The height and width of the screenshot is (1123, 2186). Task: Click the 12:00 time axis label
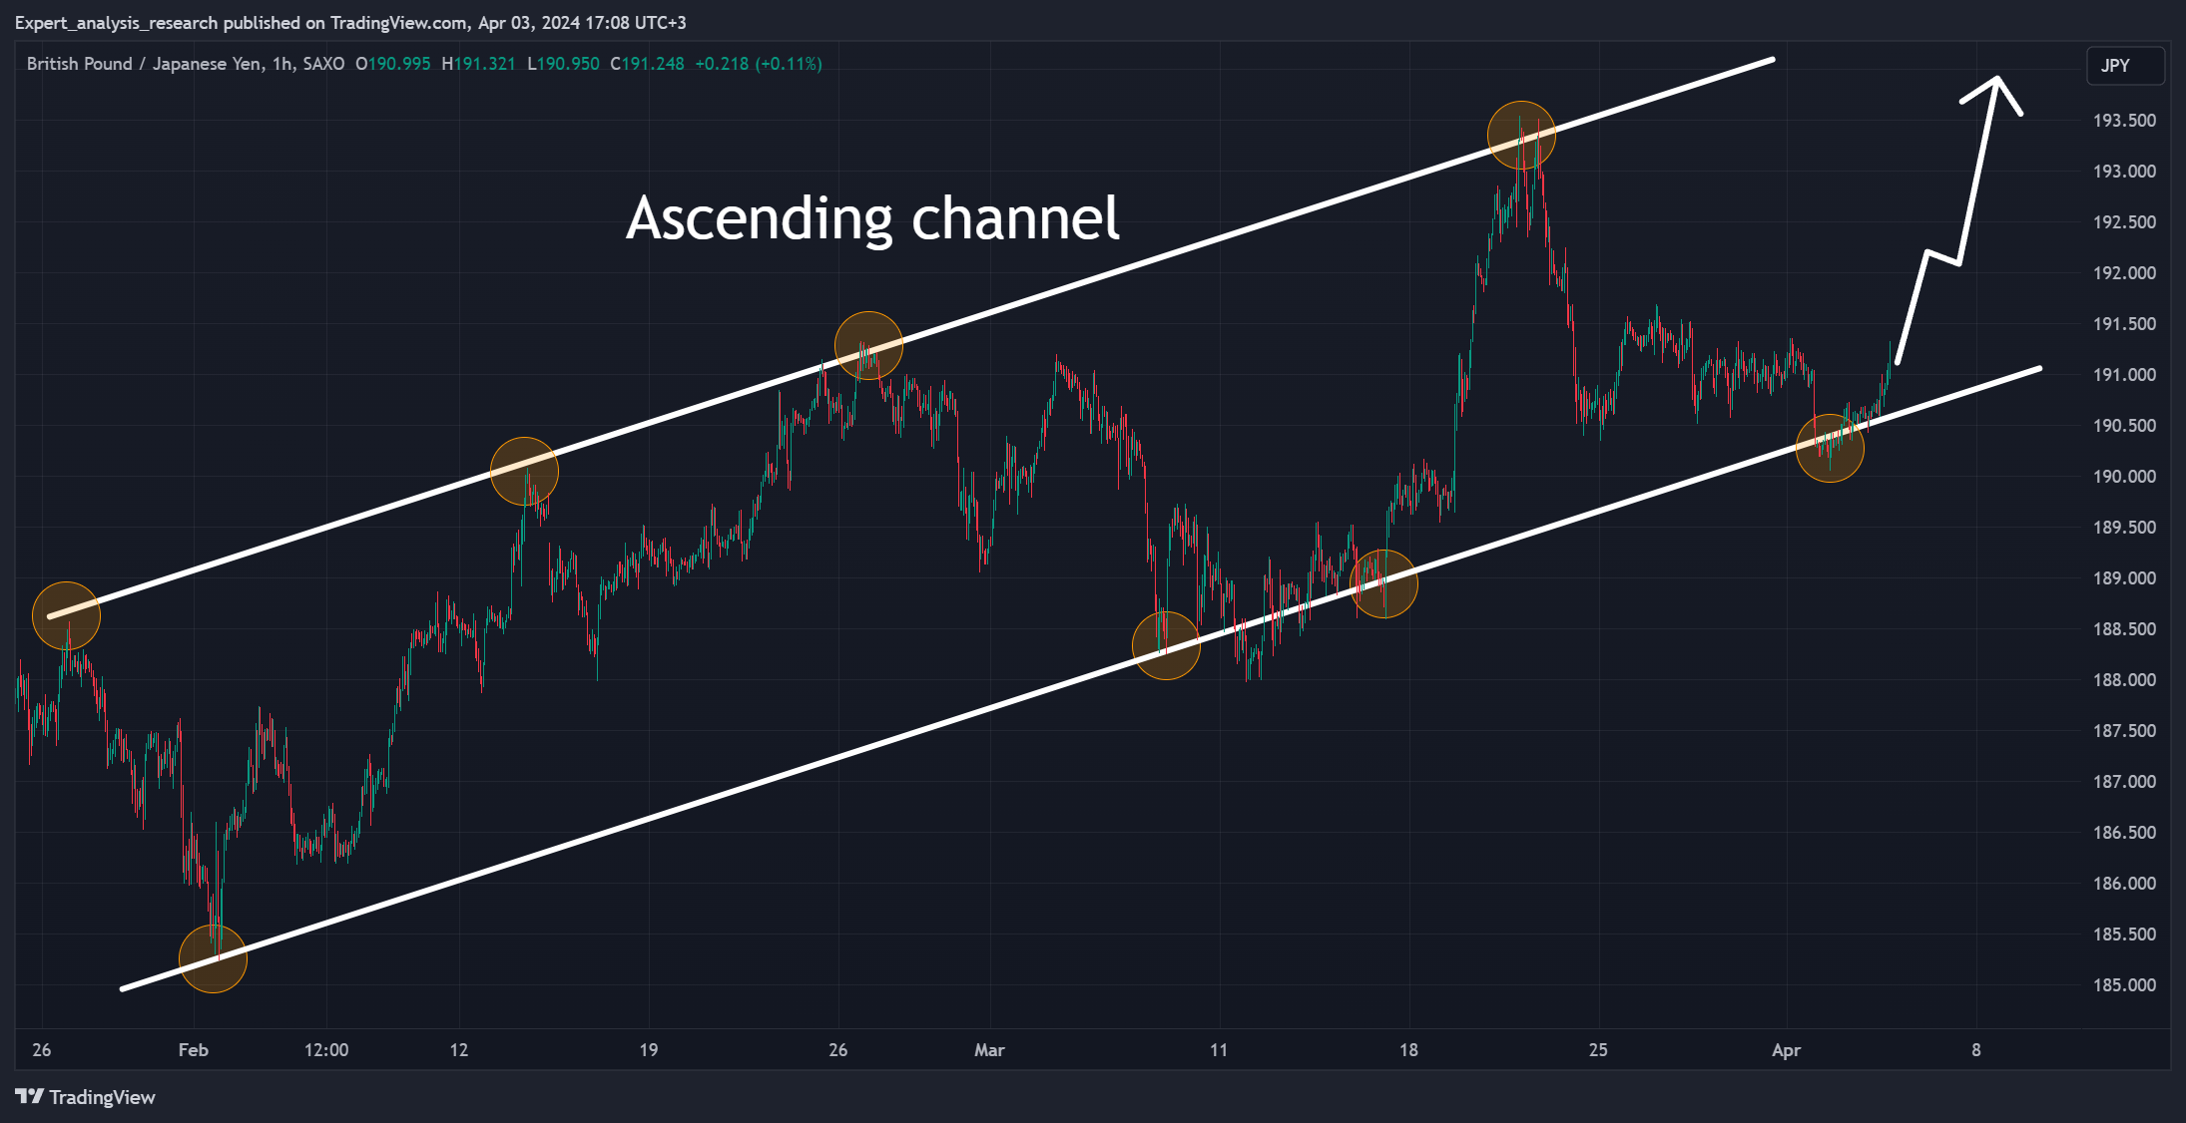(326, 1050)
